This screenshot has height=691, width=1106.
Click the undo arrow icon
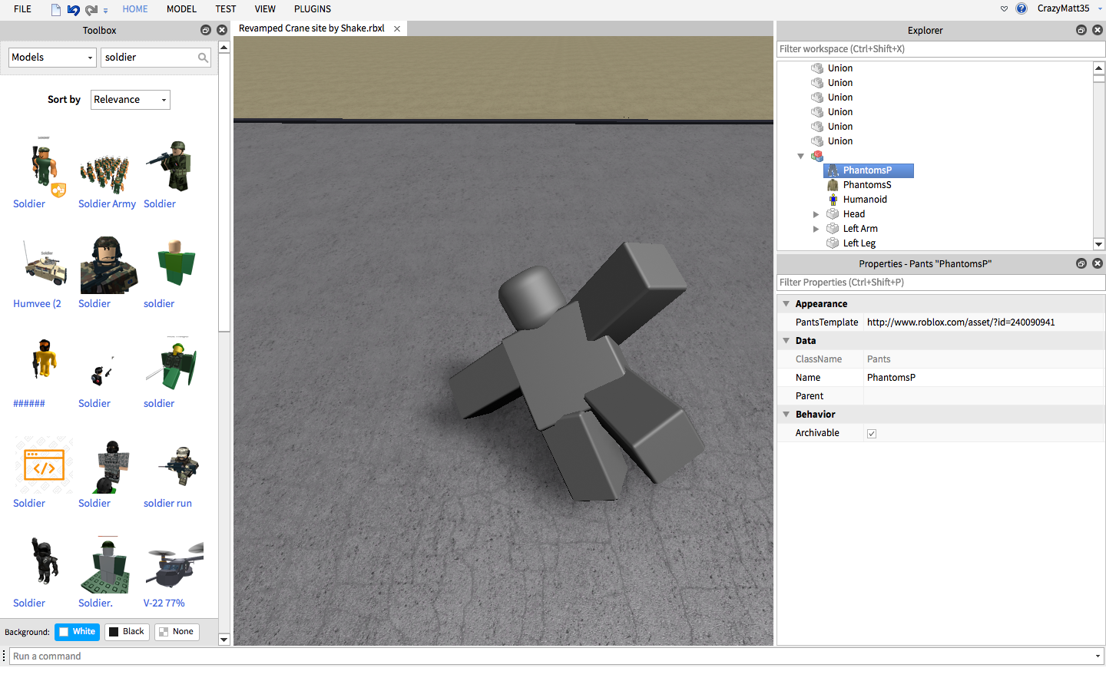(73, 9)
